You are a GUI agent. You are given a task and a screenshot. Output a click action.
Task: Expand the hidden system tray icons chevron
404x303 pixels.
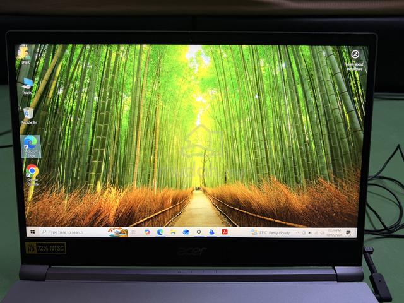pos(297,233)
